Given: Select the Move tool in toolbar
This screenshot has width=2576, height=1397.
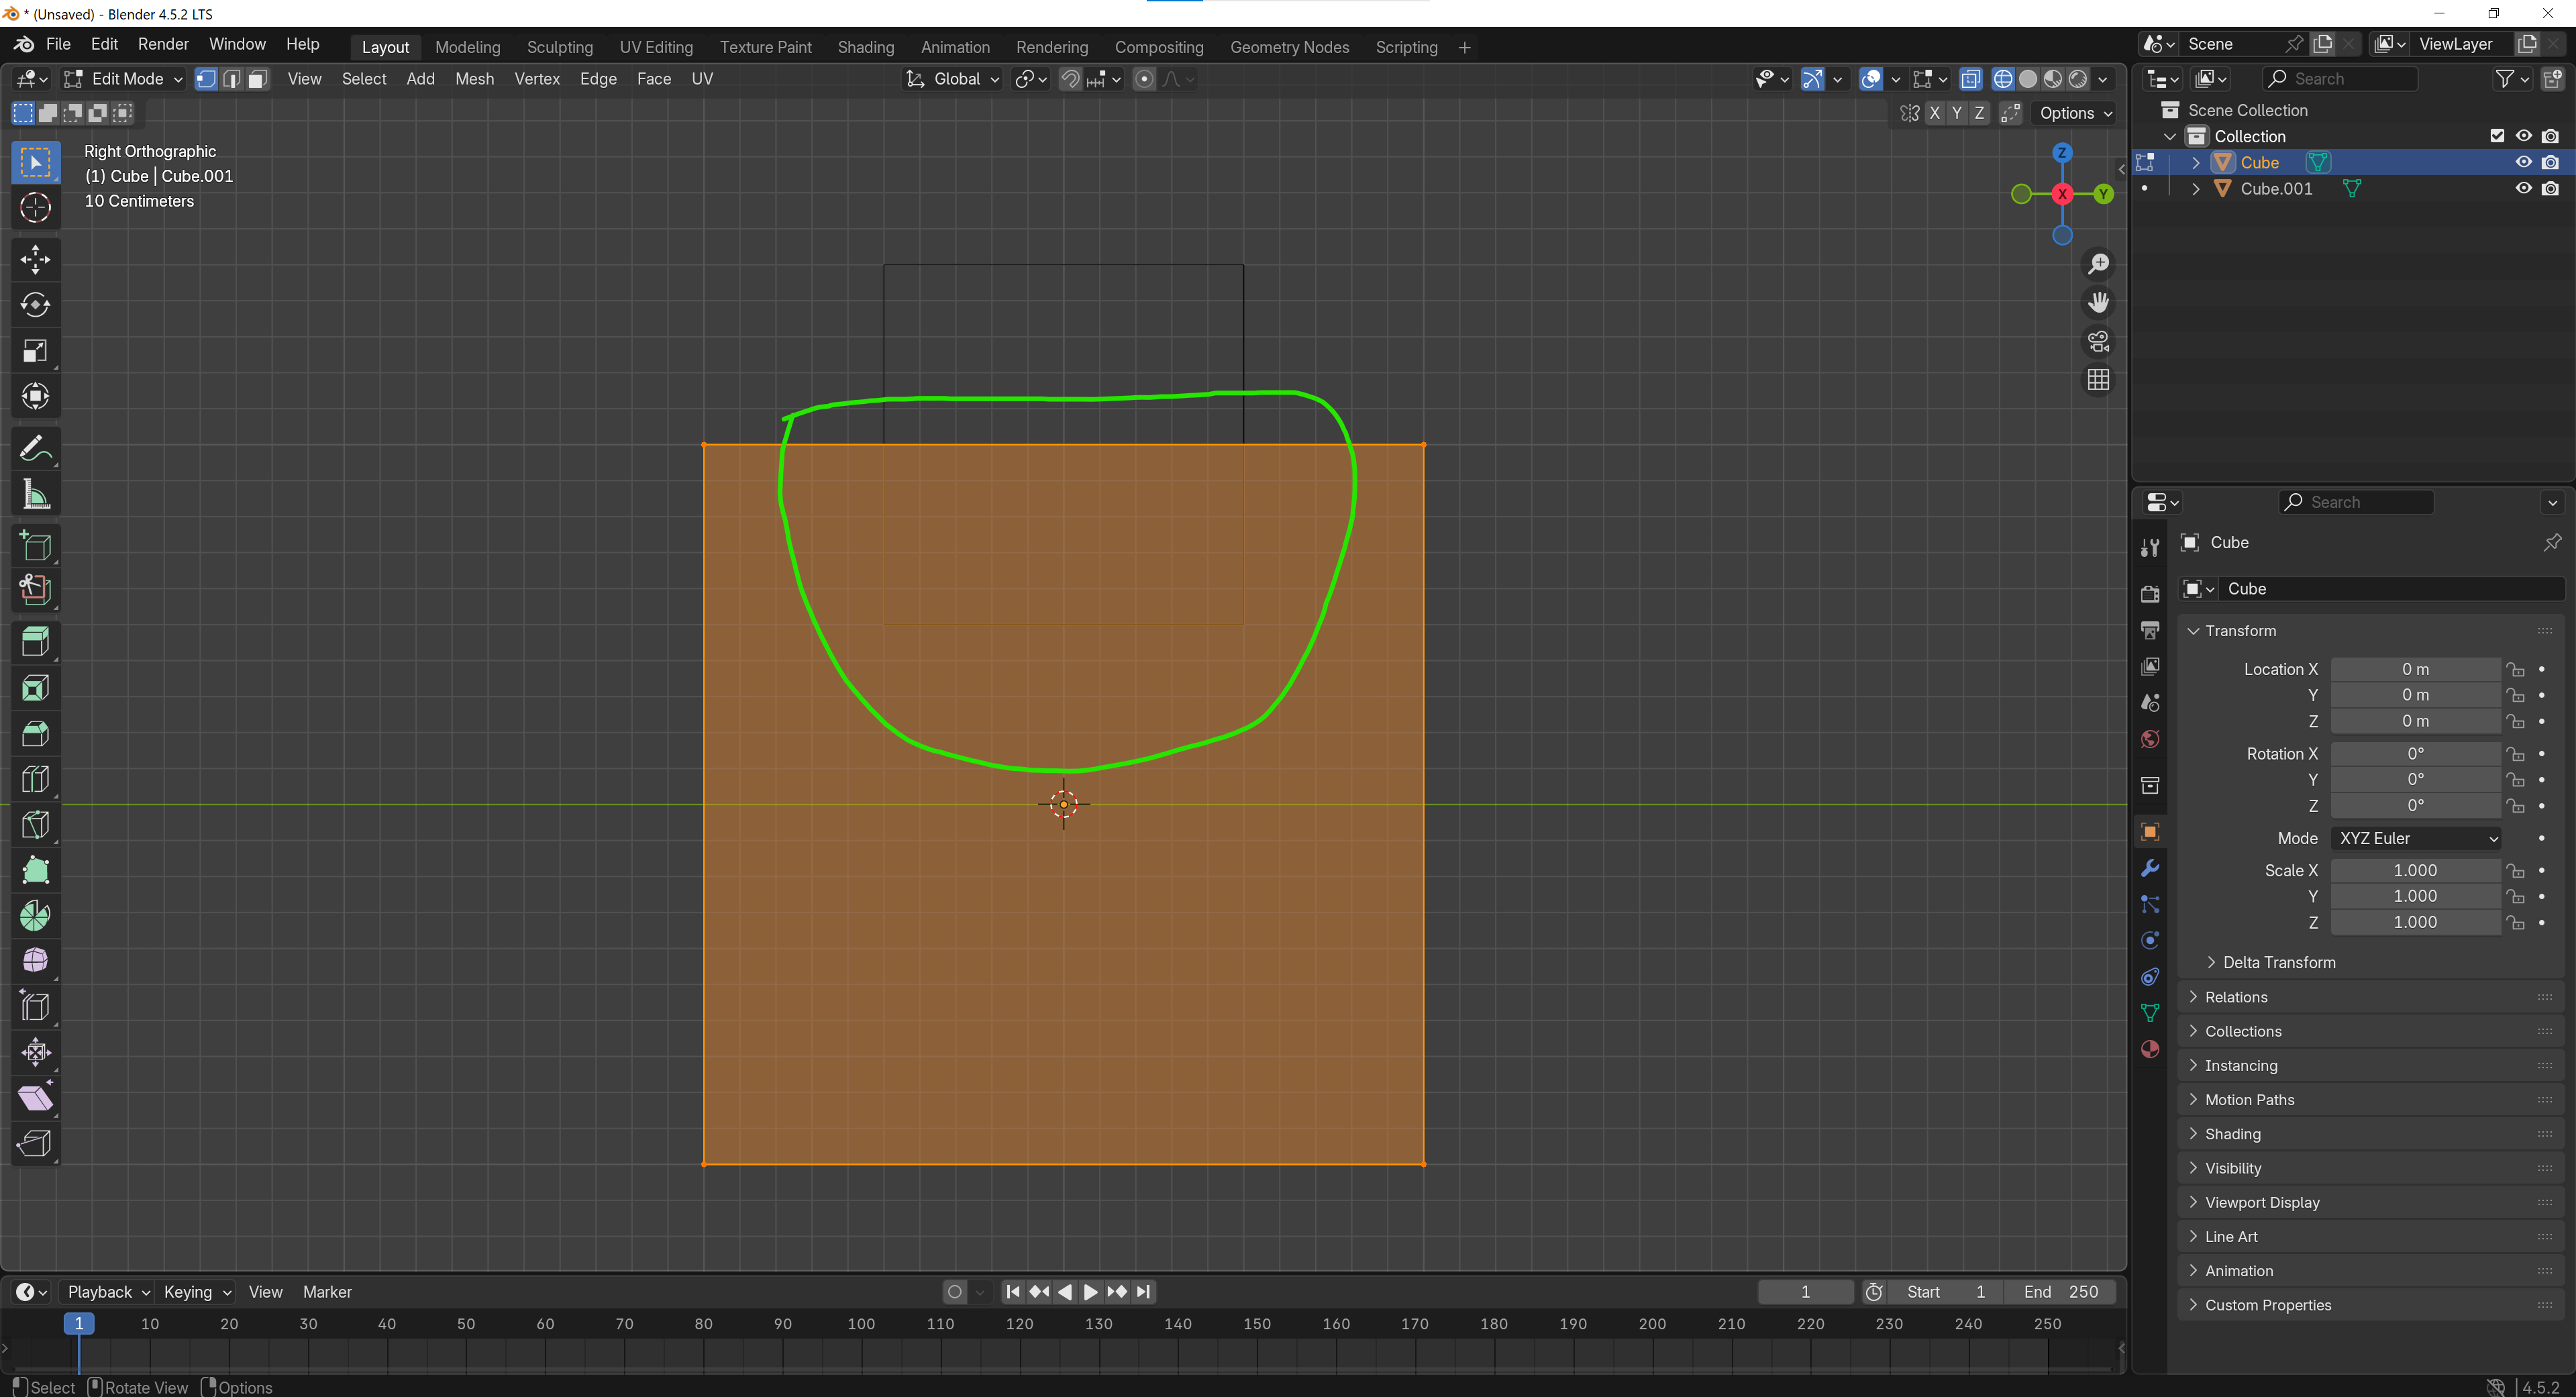Looking at the screenshot, I should coord(35,260).
